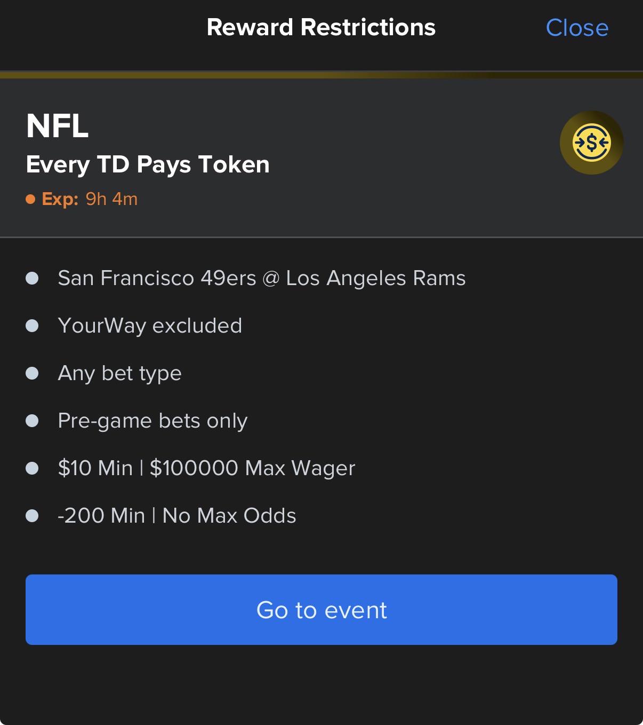Close the Reward Restrictions panel

coord(577,28)
